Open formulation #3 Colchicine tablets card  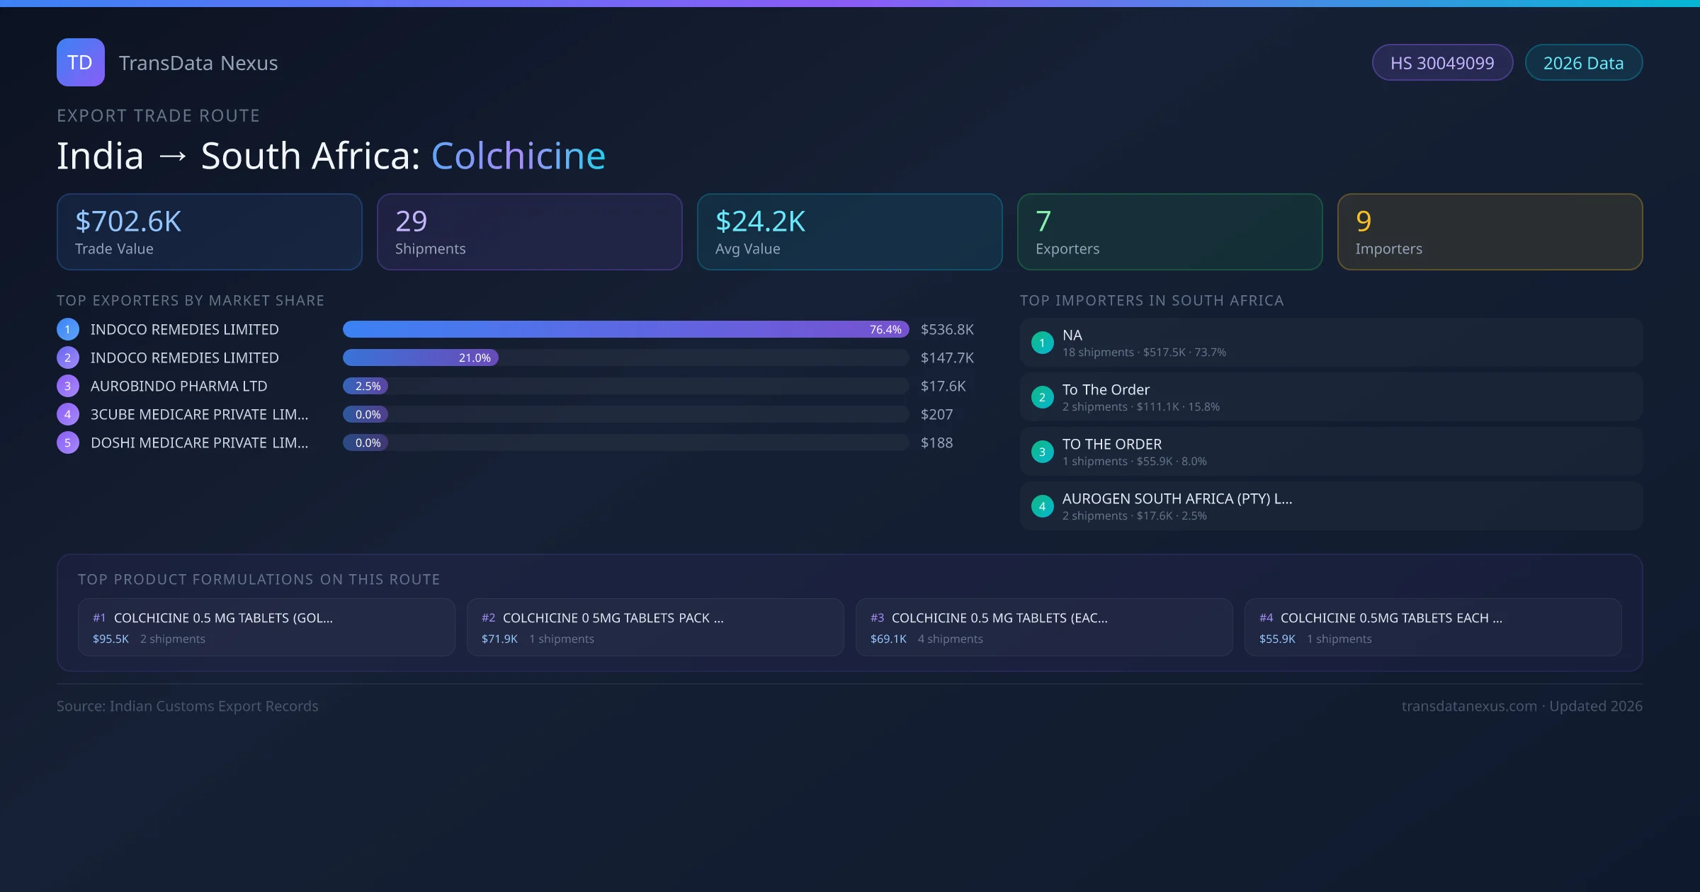click(x=1044, y=627)
